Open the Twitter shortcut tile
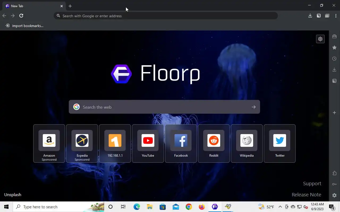Image resolution: width=340 pixels, height=212 pixels. 280,143
